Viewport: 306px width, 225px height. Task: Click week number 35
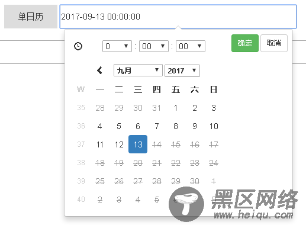81,108
